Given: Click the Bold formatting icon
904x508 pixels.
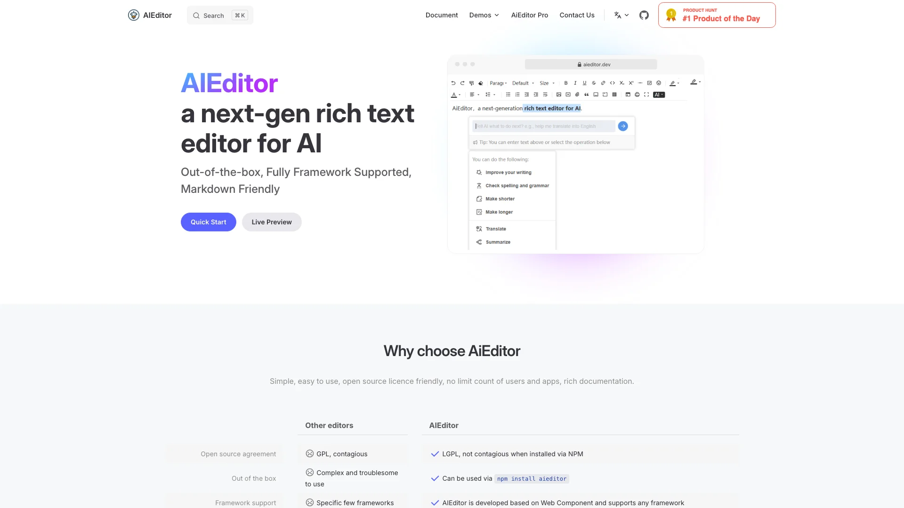Looking at the screenshot, I should coord(565,82).
